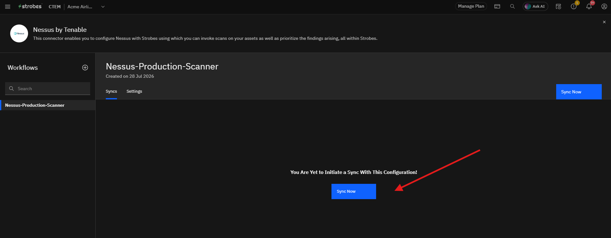This screenshot has width=611, height=238.
Task: Open the Ask AI assistant
Action: coord(535,6)
